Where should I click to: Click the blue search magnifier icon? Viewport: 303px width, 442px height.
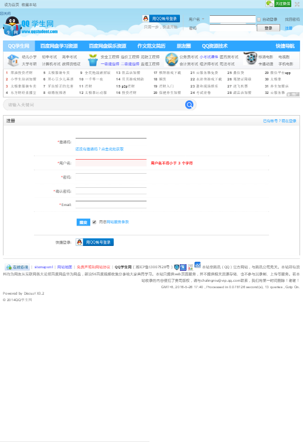(189, 105)
